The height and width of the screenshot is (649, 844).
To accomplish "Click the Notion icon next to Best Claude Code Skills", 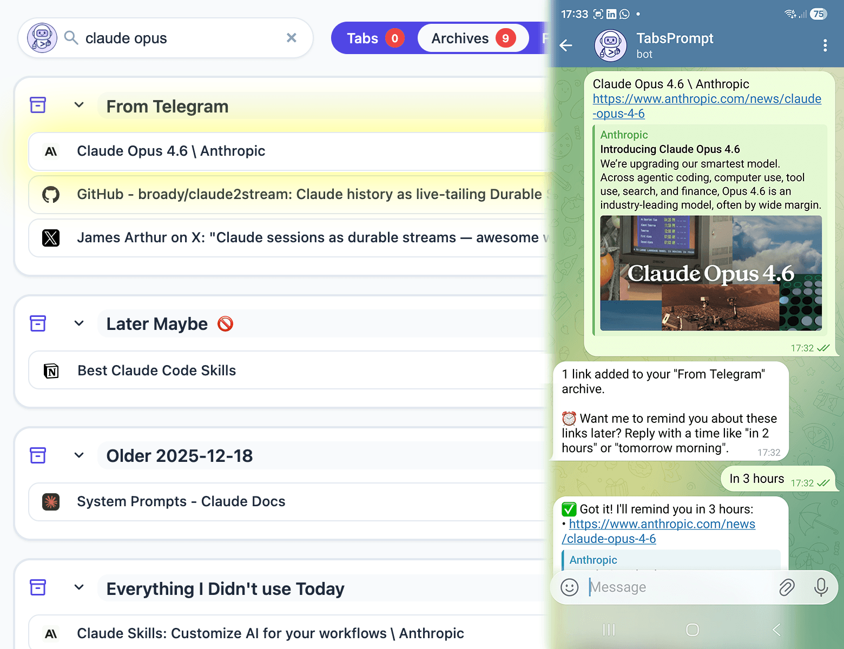I will tap(50, 370).
